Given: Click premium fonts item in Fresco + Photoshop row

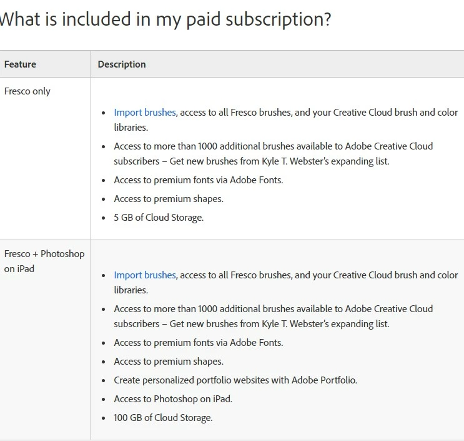Looking at the screenshot, I should (198, 343).
